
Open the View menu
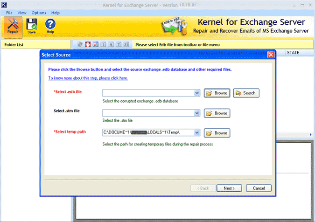(22, 13)
